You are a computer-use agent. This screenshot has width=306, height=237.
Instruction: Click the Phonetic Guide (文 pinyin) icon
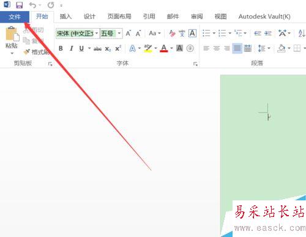pos(182,33)
